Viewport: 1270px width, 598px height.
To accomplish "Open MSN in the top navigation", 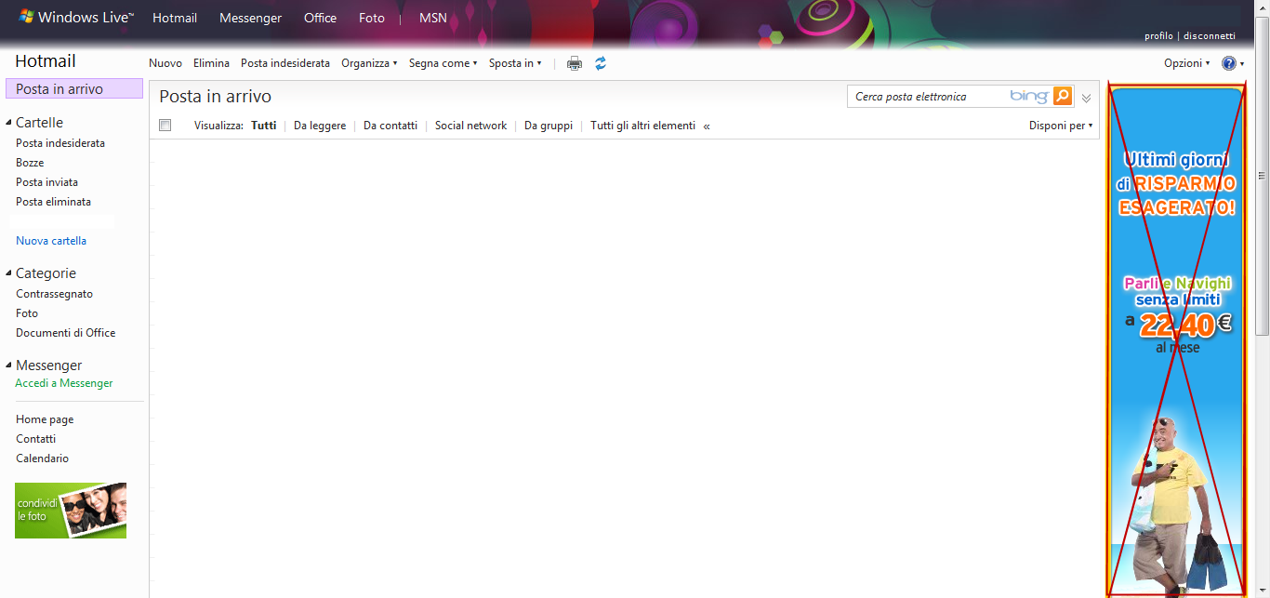I will [433, 18].
